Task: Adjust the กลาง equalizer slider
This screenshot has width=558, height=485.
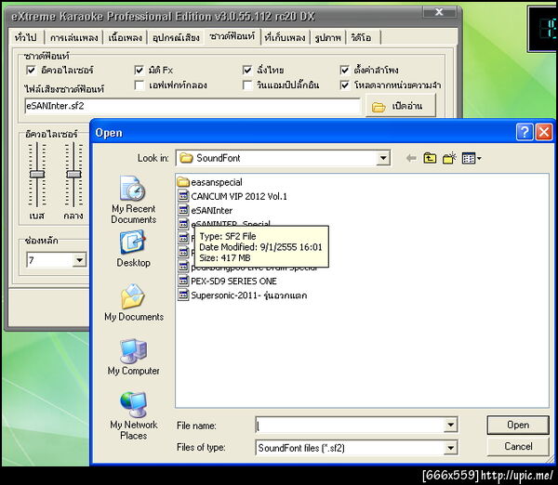Action: tap(73, 175)
